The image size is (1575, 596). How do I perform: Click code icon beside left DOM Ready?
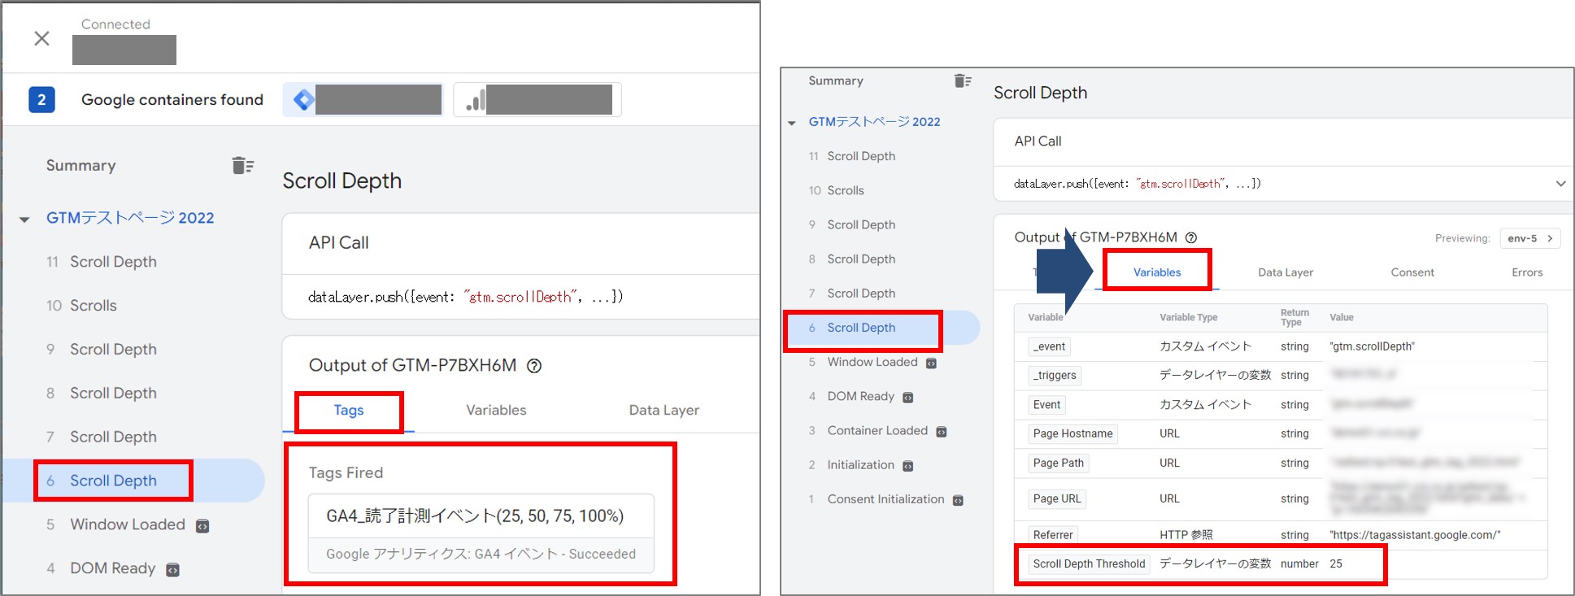[172, 570]
